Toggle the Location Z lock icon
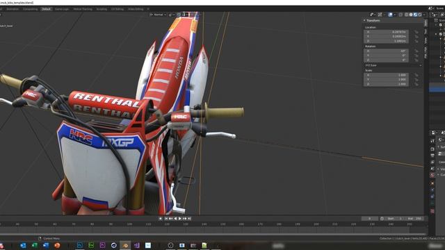445x250 pixels. point(416,41)
